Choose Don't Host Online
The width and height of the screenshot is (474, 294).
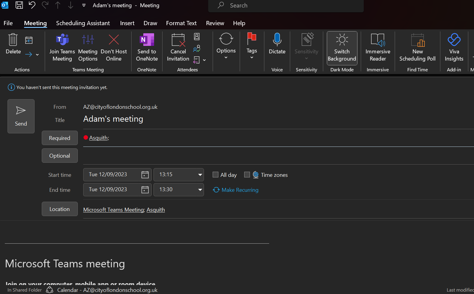click(114, 48)
